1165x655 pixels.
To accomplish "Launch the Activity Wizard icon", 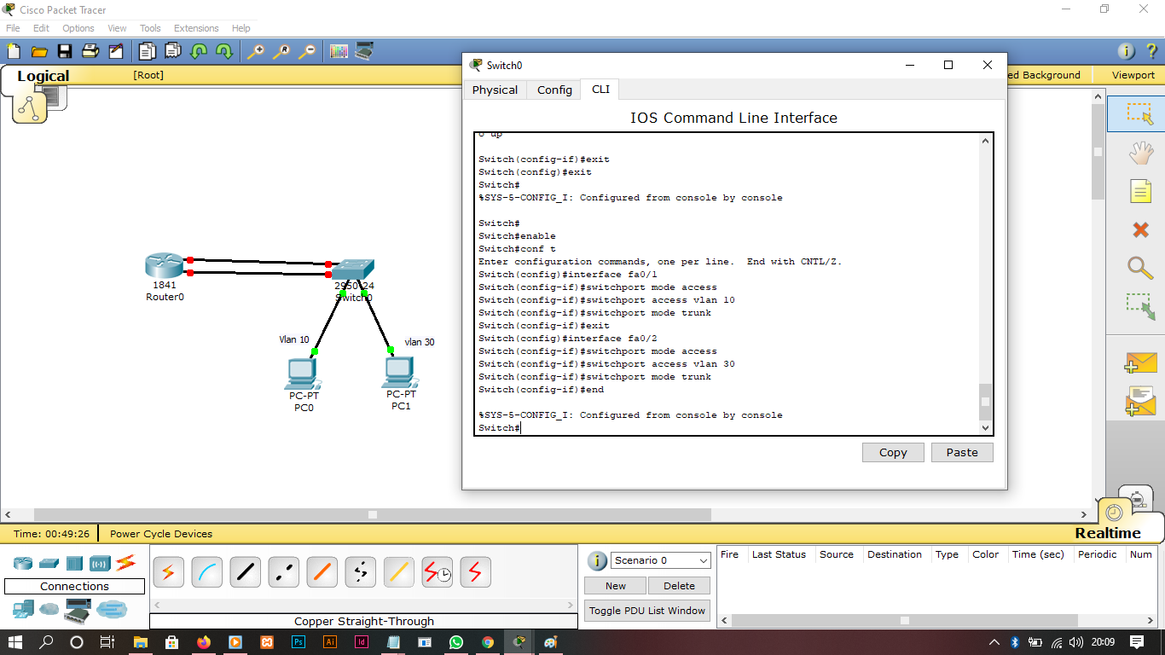I will coord(115,51).
